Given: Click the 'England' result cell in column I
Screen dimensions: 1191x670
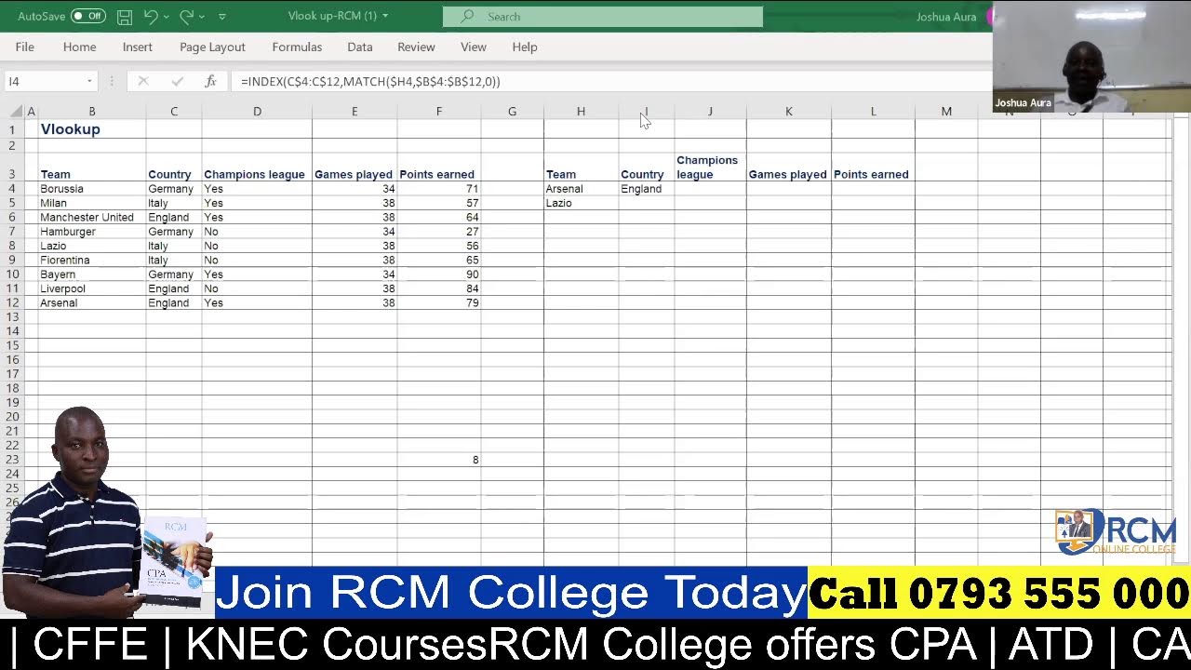Looking at the screenshot, I should pyautogui.click(x=646, y=189).
